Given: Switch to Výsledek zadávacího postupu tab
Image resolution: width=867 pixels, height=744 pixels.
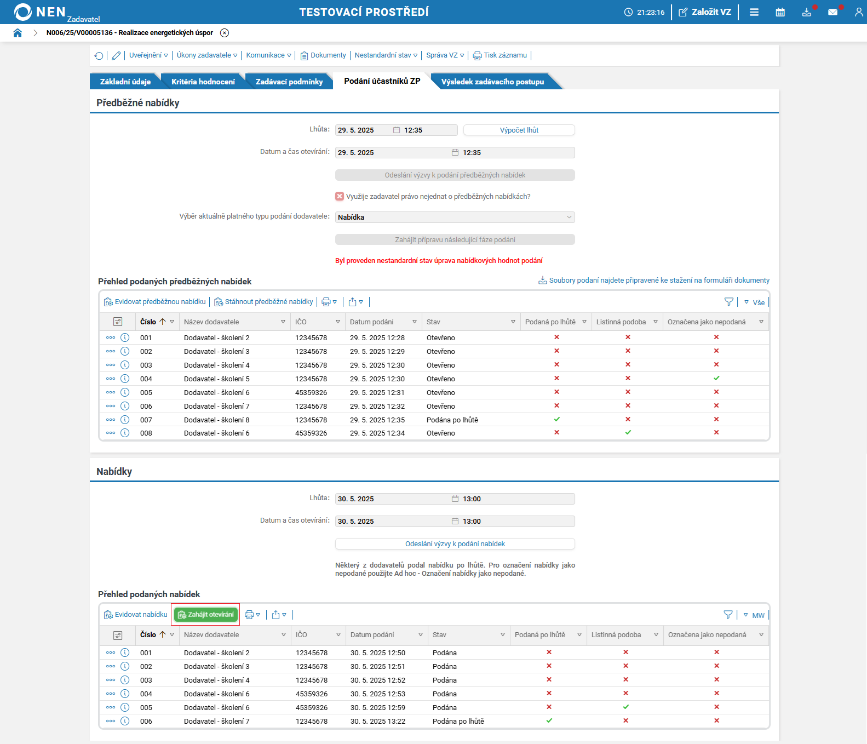Looking at the screenshot, I should pos(493,82).
